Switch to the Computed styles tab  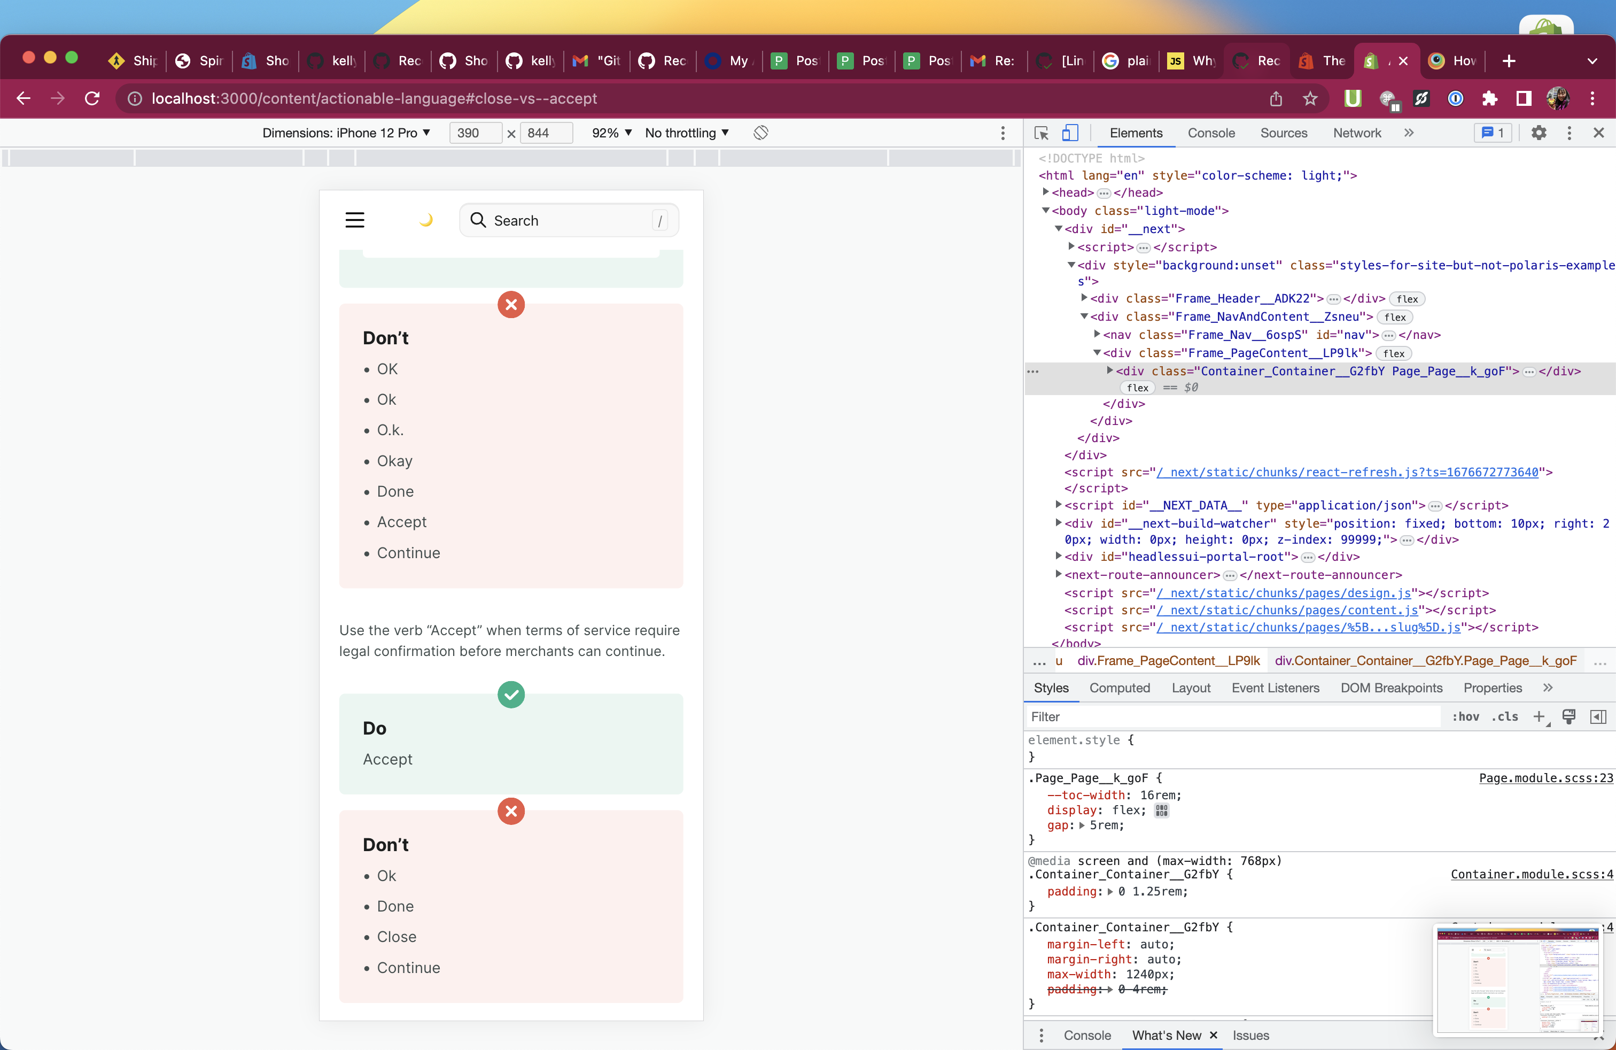1119,688
